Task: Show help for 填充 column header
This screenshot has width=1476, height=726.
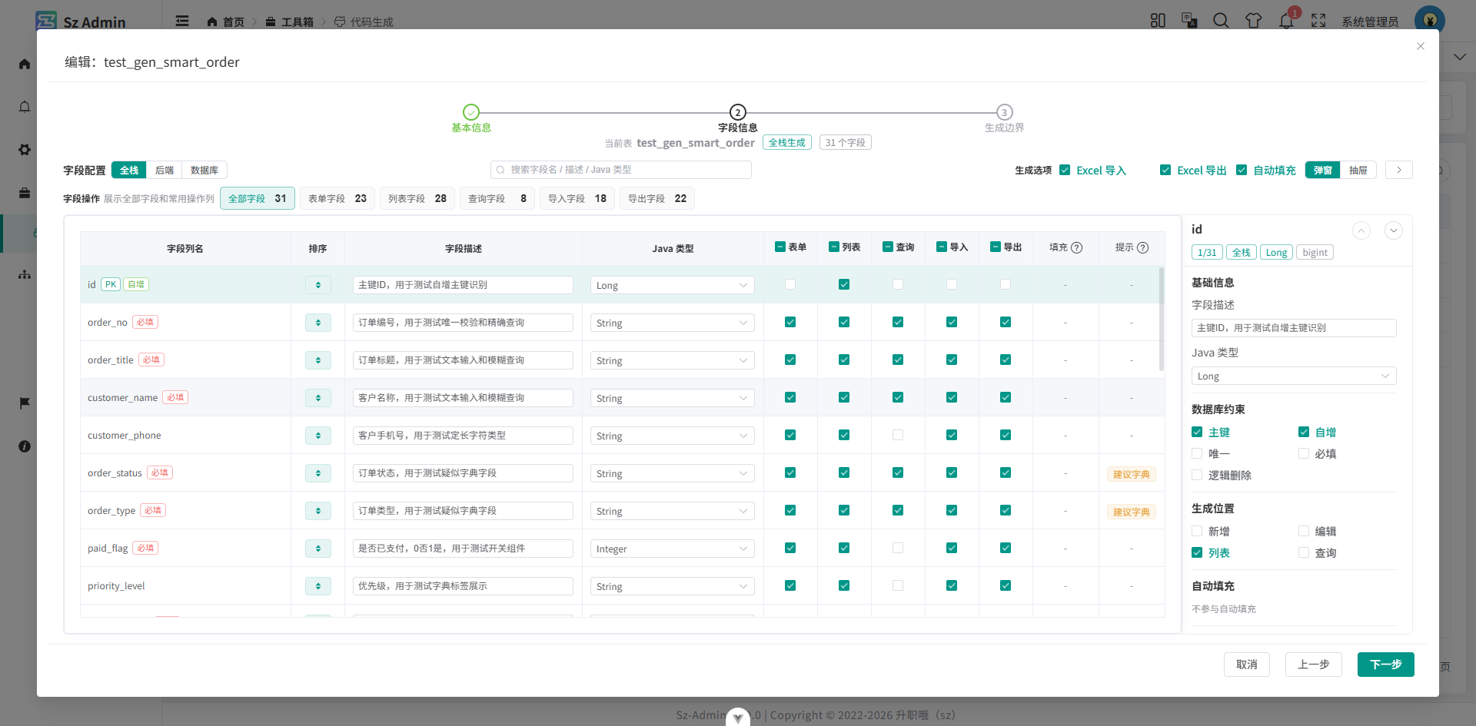Action: pos(1077,247)
